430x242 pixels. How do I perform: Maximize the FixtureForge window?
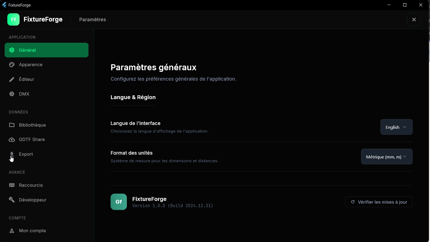[x=405, y=5]
